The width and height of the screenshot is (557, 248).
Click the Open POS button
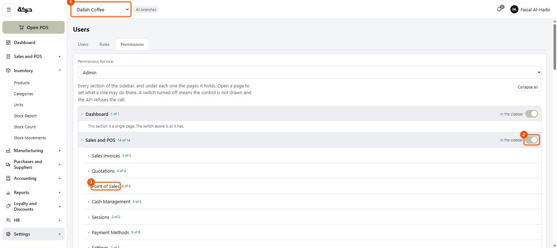click(33, 27)
